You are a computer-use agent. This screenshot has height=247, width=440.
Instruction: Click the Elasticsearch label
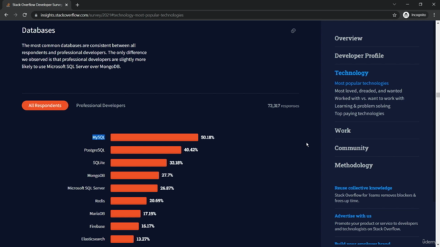(x=93, y=239)
